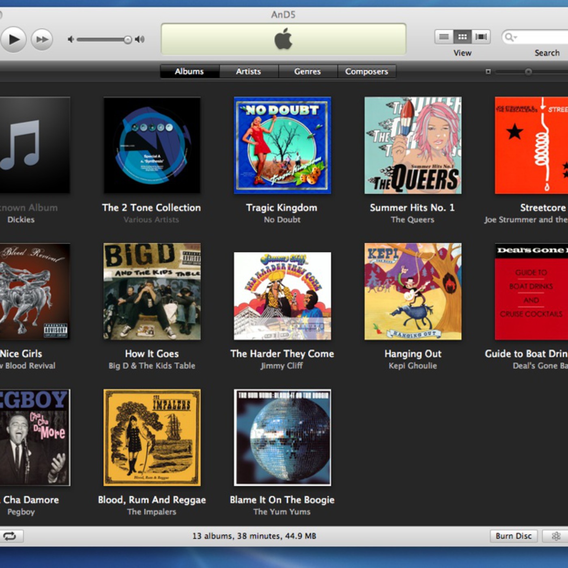The width and height of the screenshot is (568, 568).
Task: Switch to the Artists tab
Action: pyautogui.click(x=248, y=71)
